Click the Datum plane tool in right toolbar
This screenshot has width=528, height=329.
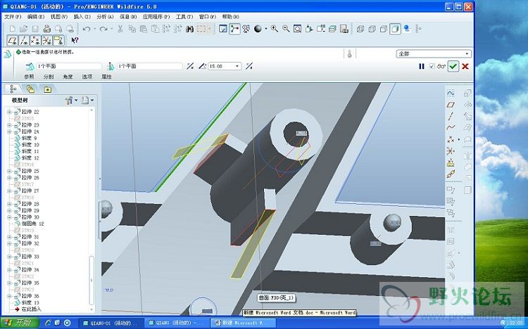click(x=451, y=105)
